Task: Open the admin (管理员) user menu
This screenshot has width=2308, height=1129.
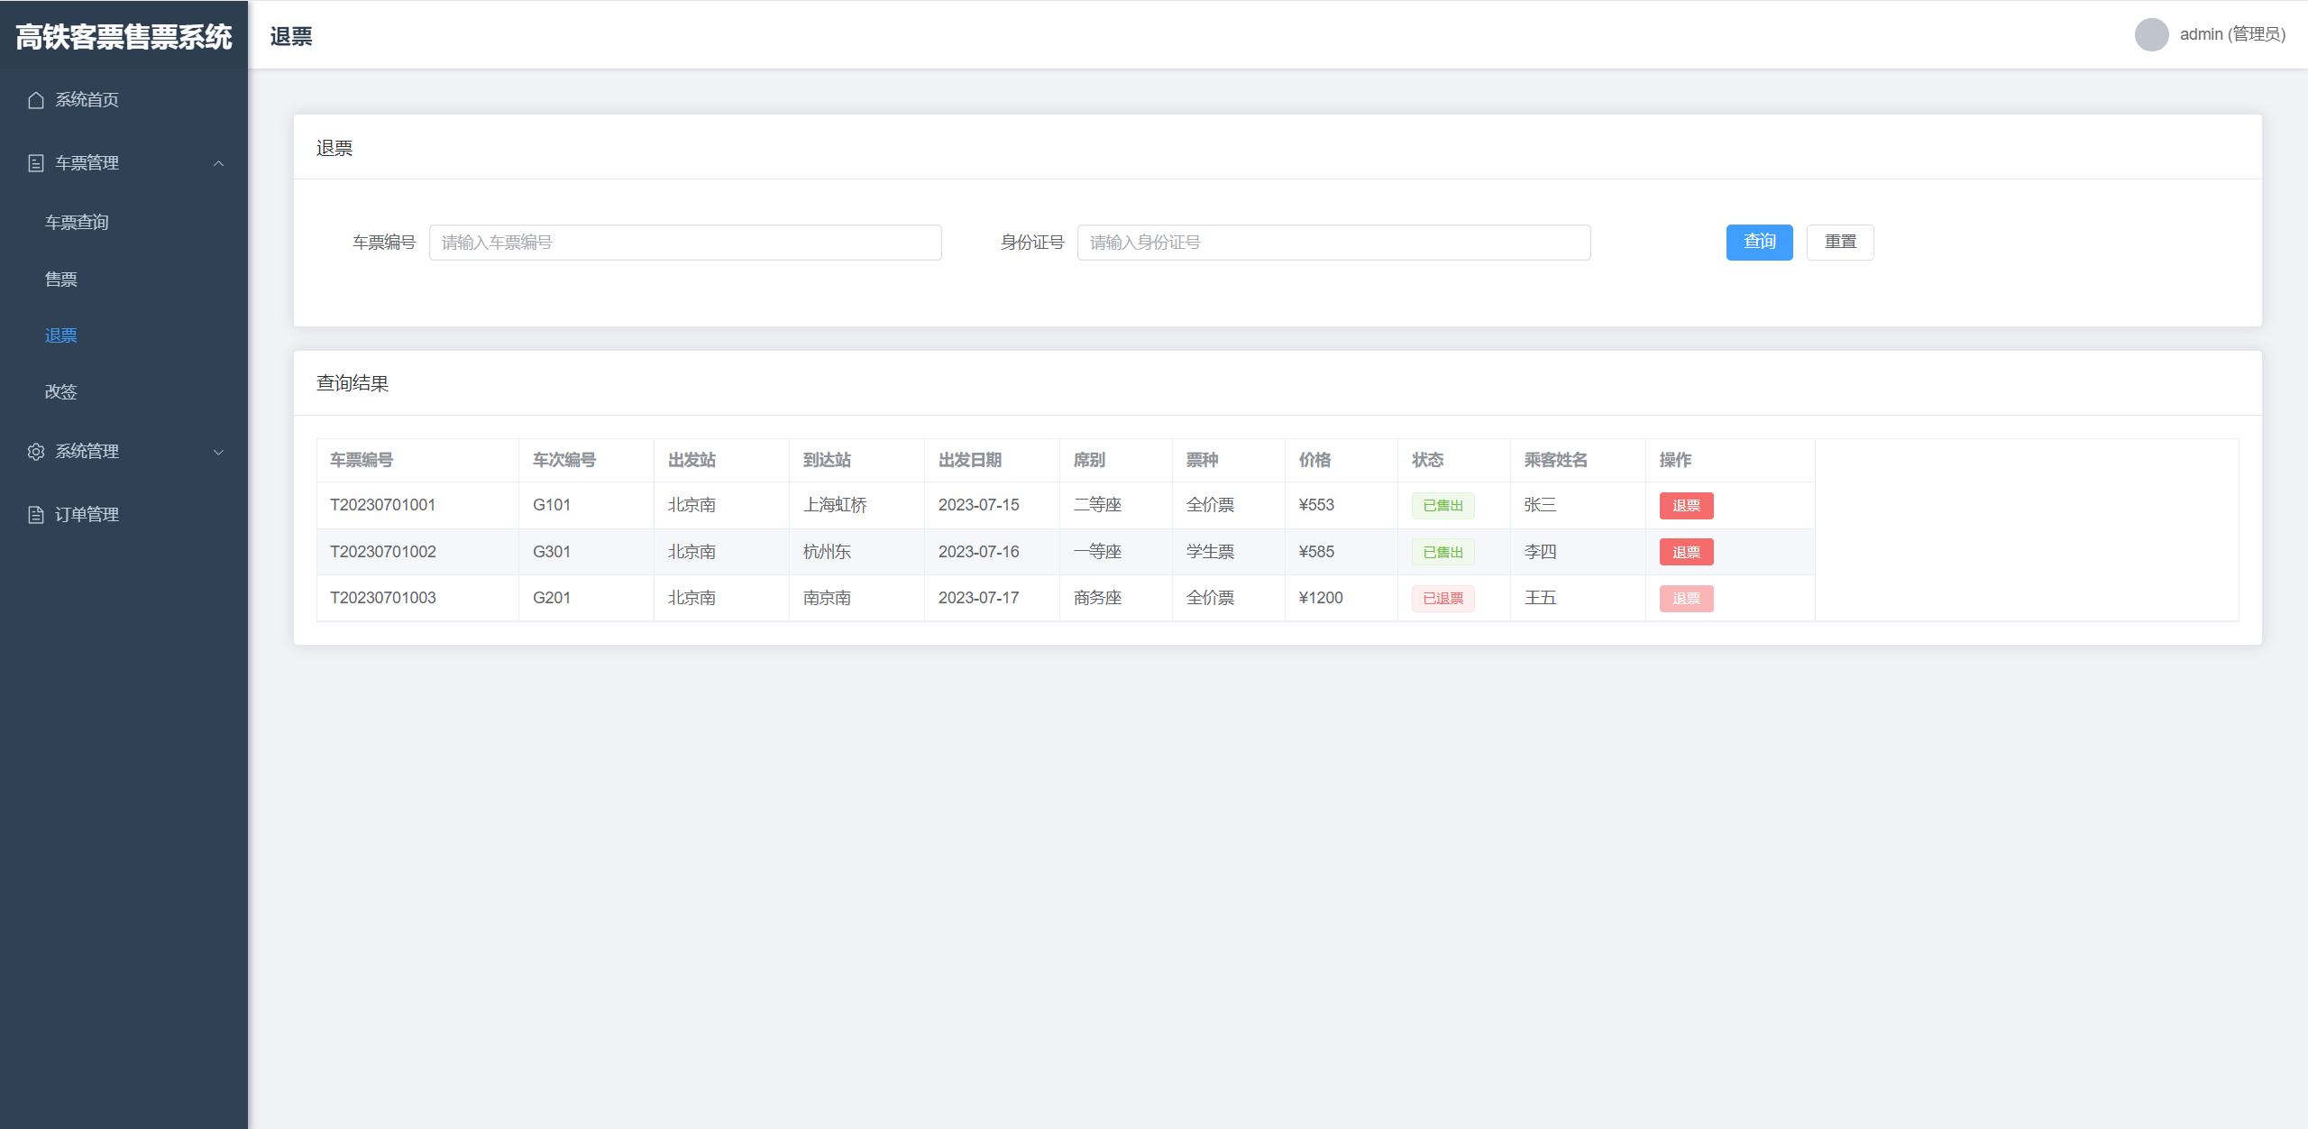Action: [x=2231, y=35]
